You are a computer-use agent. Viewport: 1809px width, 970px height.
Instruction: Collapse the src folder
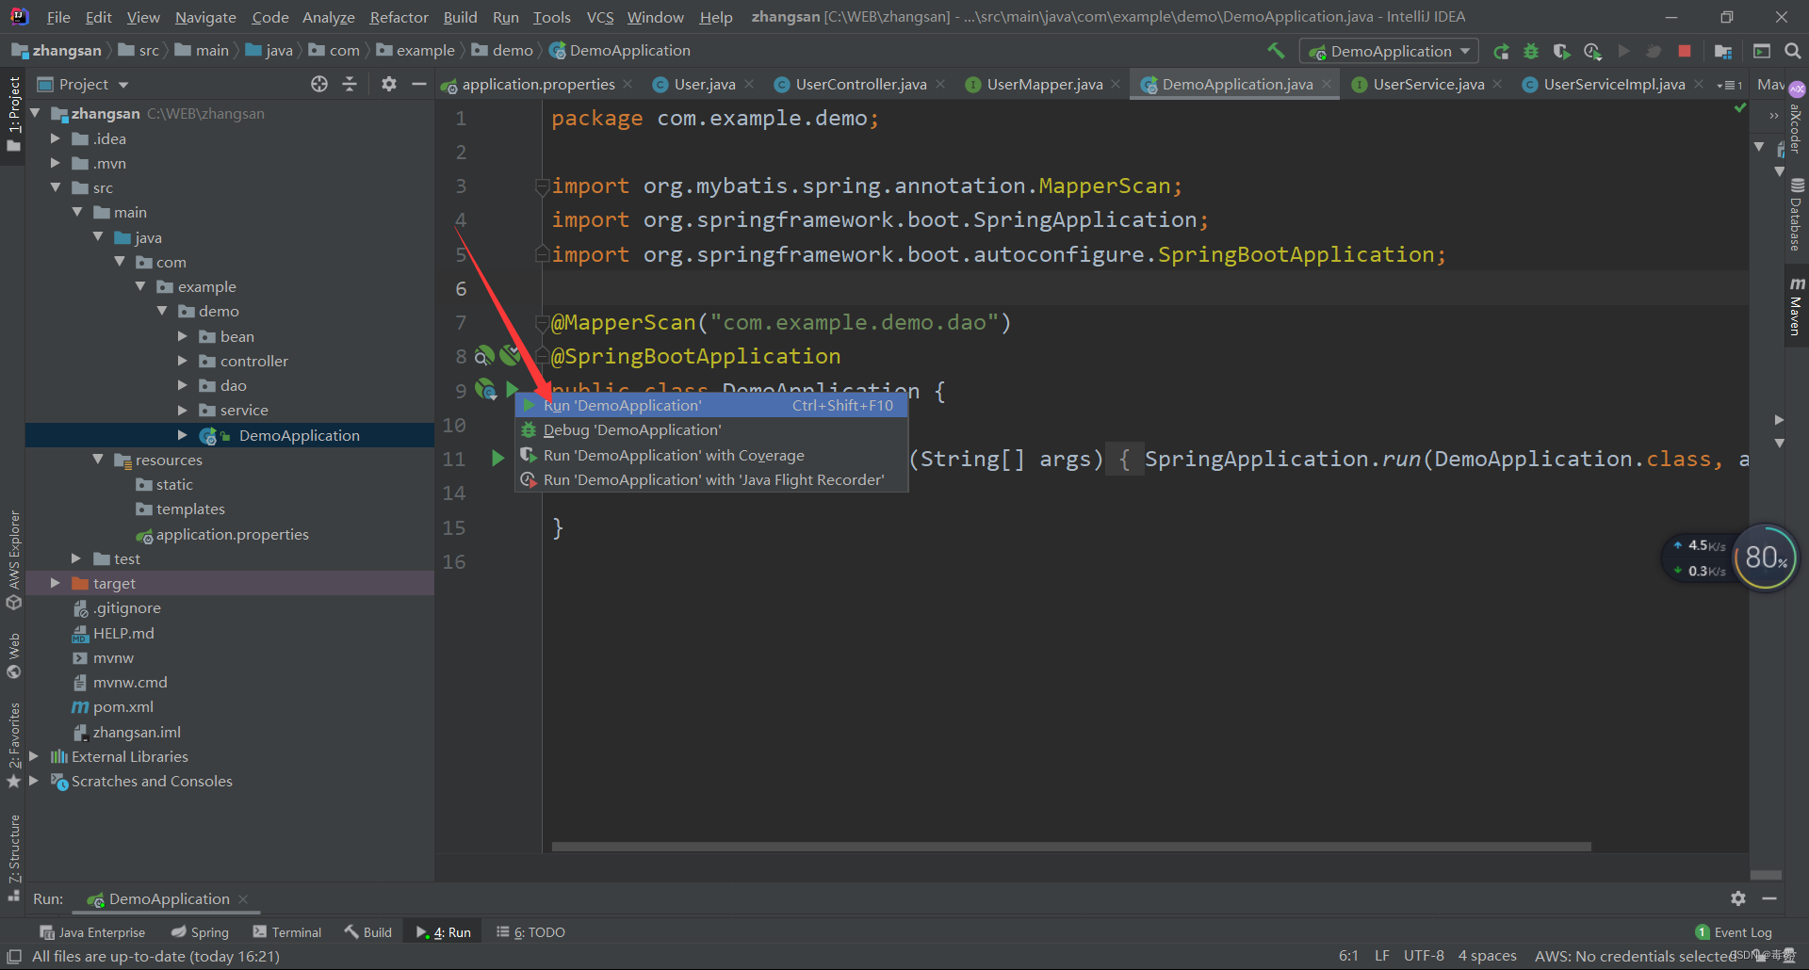pyautogui.click(x=56, y=187)
